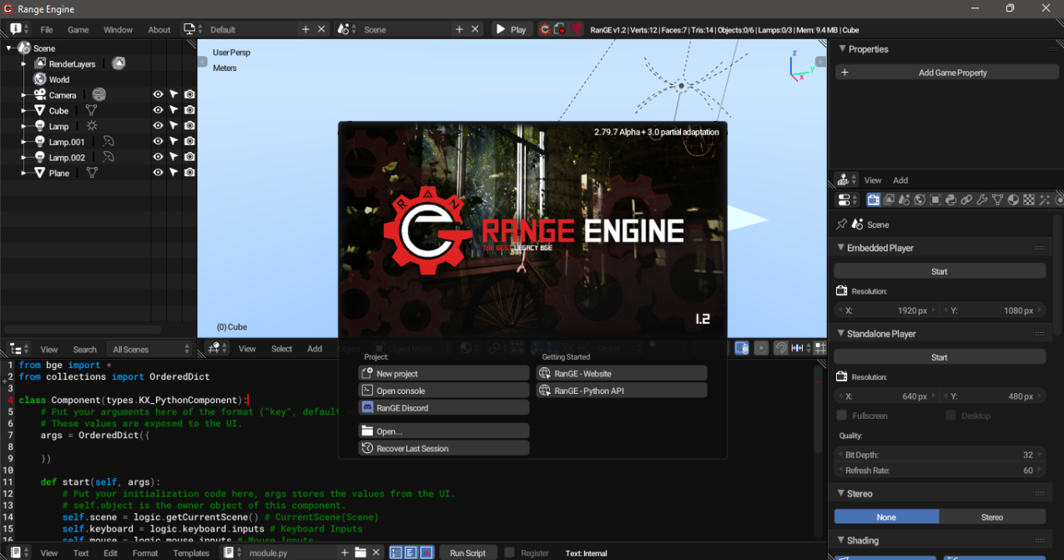The width and height of the screenshot is (1064, 560).
Task: Add a new scene with plus button
Action: click(459, 29)
